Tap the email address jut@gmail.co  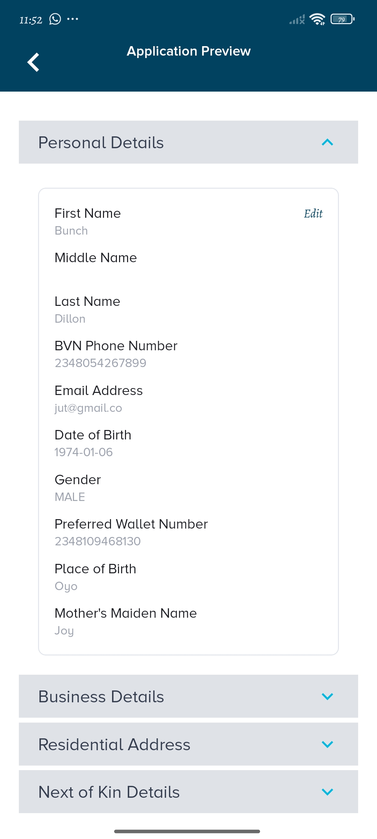[x=88, y=408]
